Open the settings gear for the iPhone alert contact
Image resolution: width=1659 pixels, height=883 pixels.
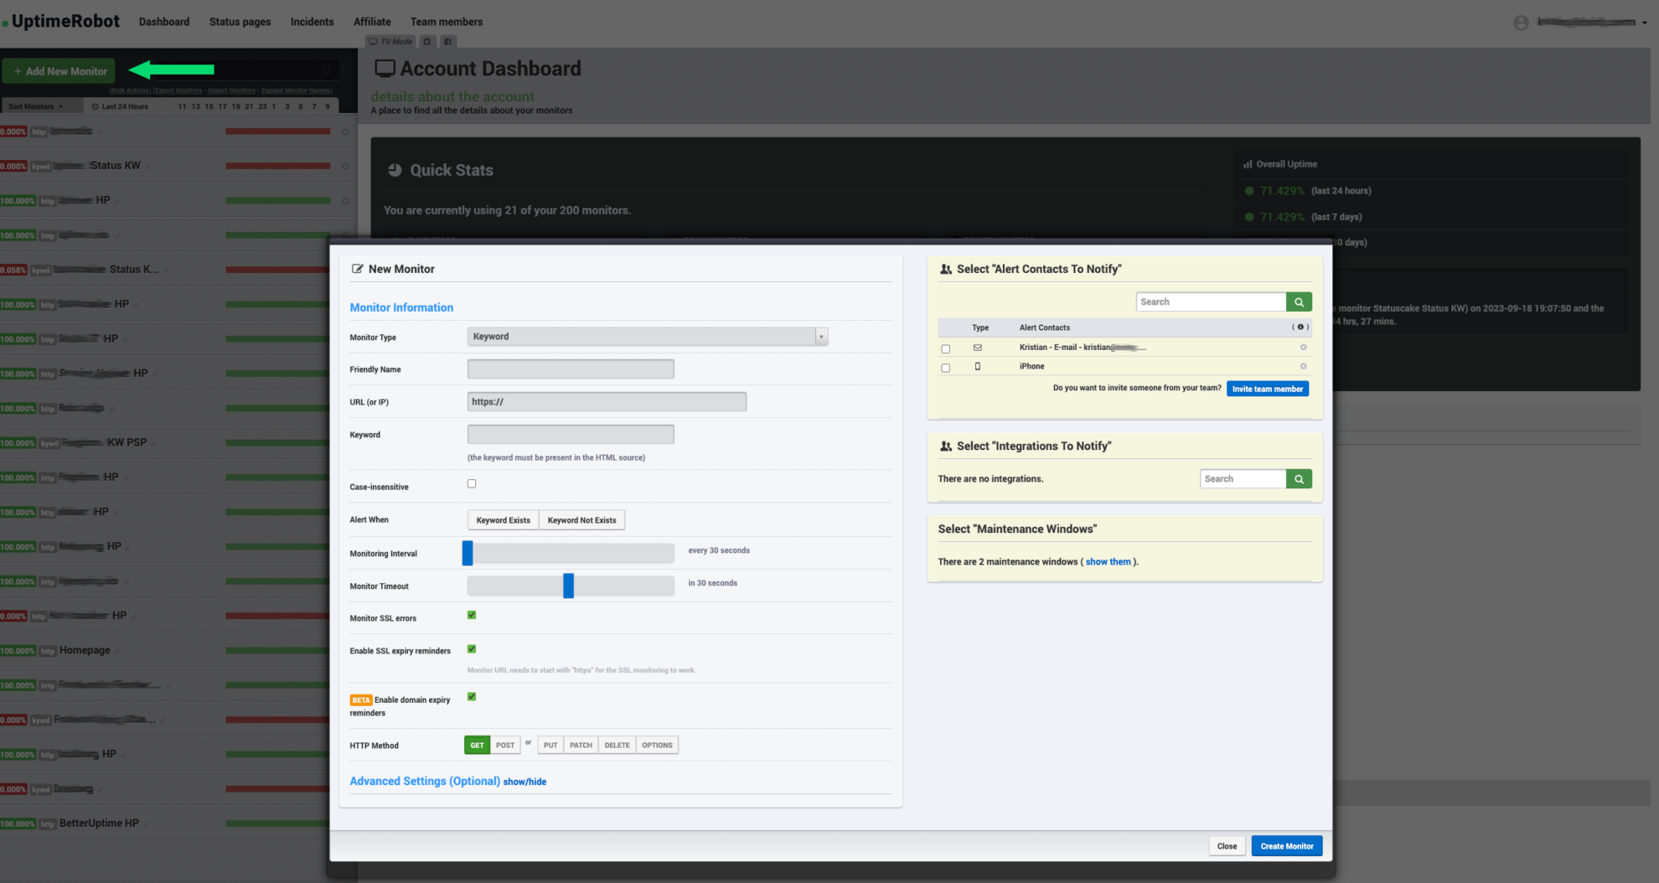point(1302,366)
